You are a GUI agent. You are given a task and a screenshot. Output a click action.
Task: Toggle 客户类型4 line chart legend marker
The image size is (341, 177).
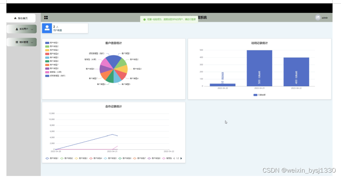(91, 158)
